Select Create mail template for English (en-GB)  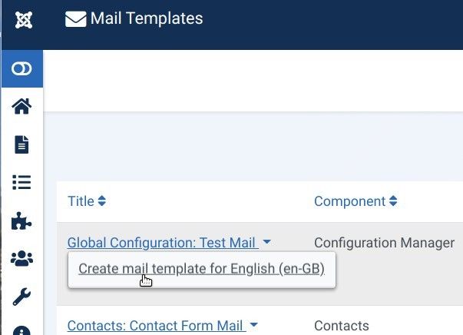[x=201, y=269]
